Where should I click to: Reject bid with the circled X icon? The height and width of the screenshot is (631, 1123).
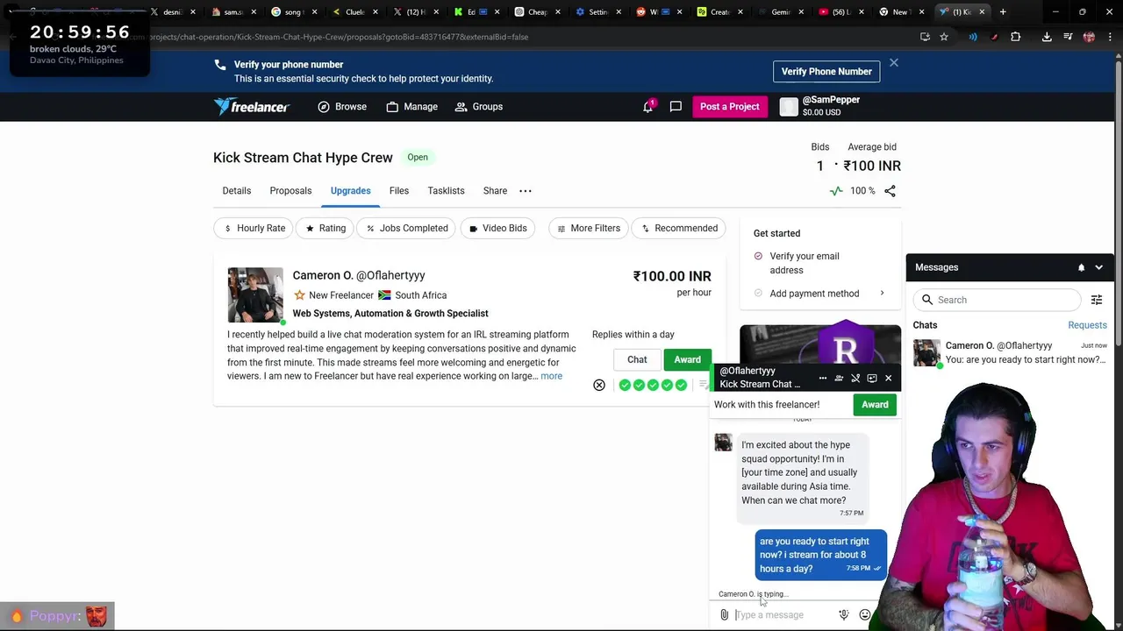point(599,385)
